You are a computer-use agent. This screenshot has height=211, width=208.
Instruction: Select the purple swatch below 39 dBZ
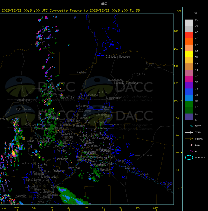(189, 85)
